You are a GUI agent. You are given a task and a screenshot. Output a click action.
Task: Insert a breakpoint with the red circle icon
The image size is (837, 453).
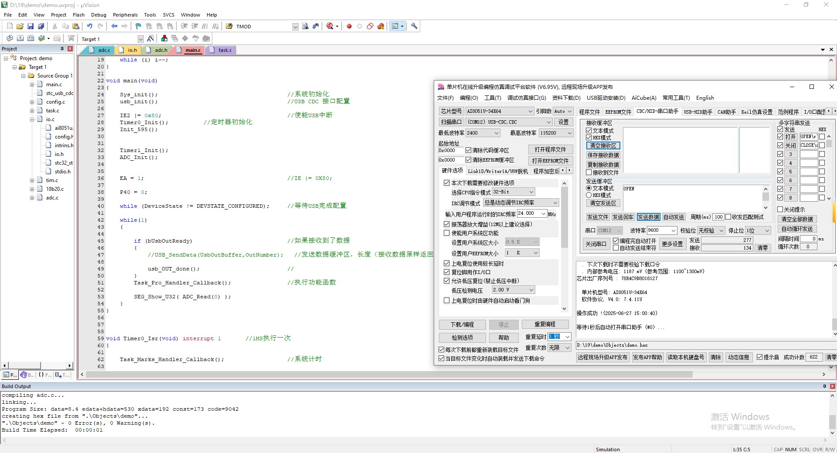349,27
